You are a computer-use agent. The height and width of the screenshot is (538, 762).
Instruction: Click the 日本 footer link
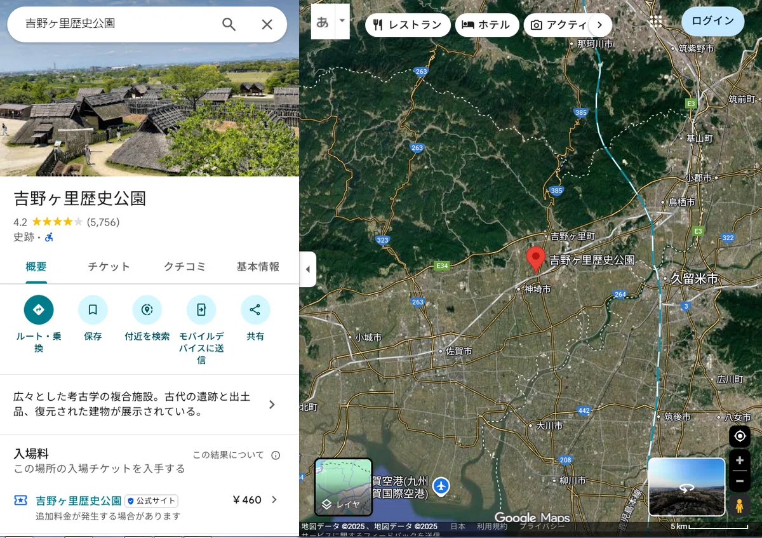(x=458, y=527)
